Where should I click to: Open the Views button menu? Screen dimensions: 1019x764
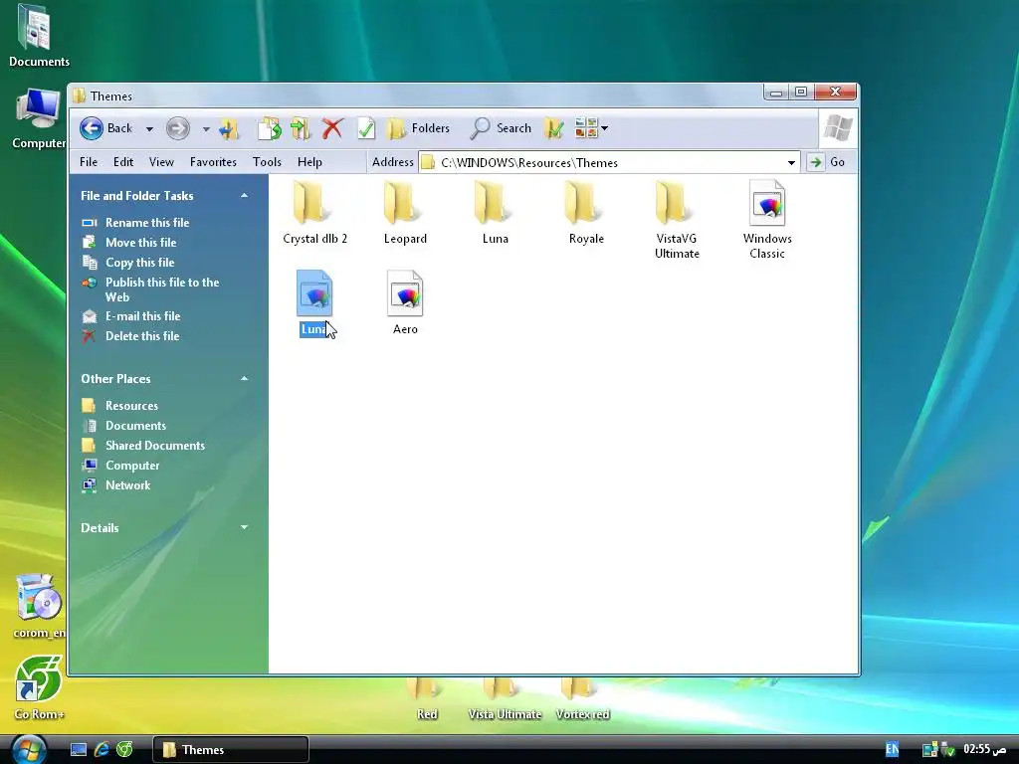591,128
